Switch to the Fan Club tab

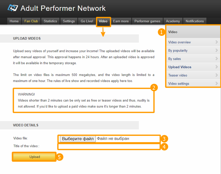pos(31,21)
